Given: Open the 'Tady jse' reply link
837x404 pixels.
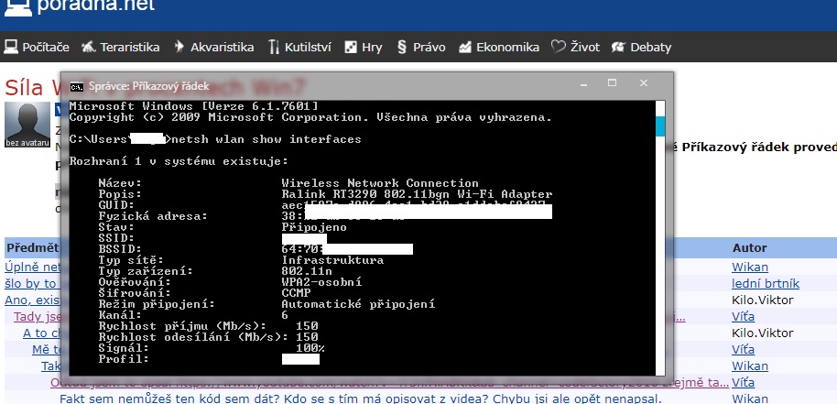Looking at the screenshot, I should tap(38, 316).
